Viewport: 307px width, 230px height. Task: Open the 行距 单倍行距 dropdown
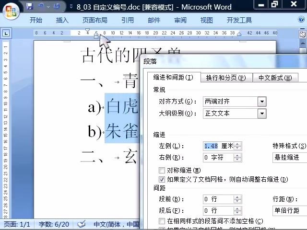(x=290, y=211)
